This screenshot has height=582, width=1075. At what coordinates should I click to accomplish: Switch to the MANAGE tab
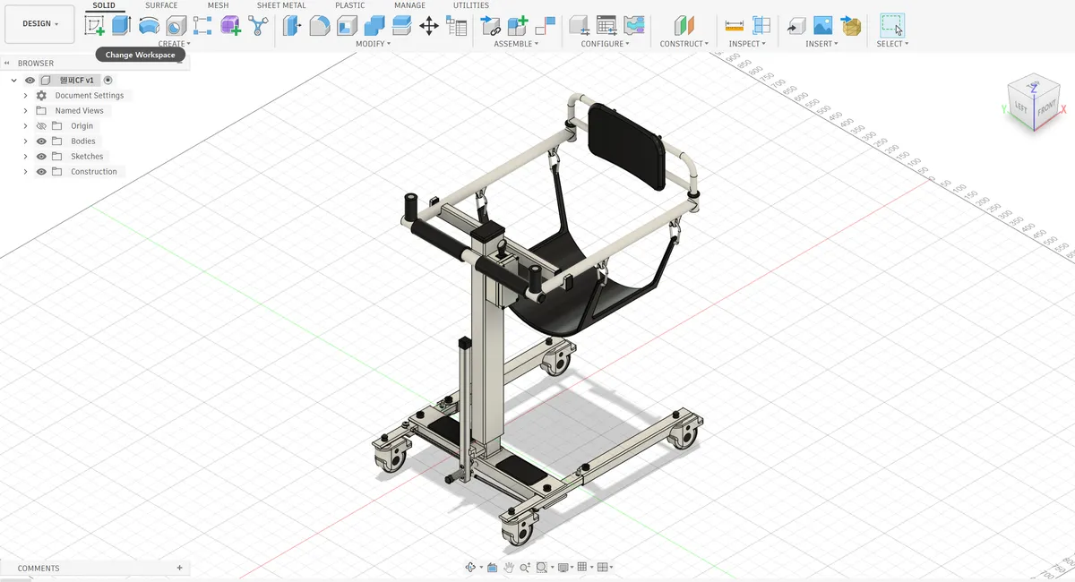[x=409, y=5]
